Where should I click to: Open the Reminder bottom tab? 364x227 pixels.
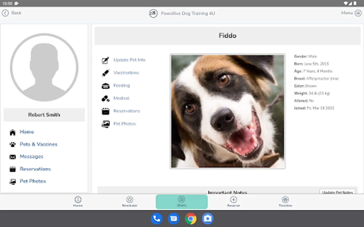point(130,202)
